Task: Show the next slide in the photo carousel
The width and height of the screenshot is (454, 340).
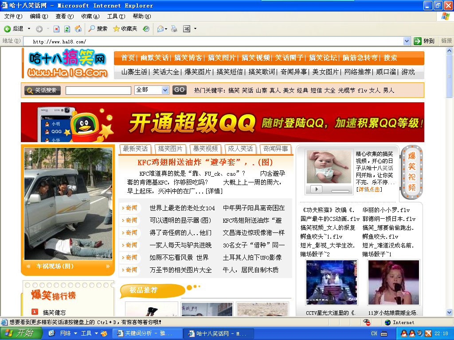Action: click(108, 266)
